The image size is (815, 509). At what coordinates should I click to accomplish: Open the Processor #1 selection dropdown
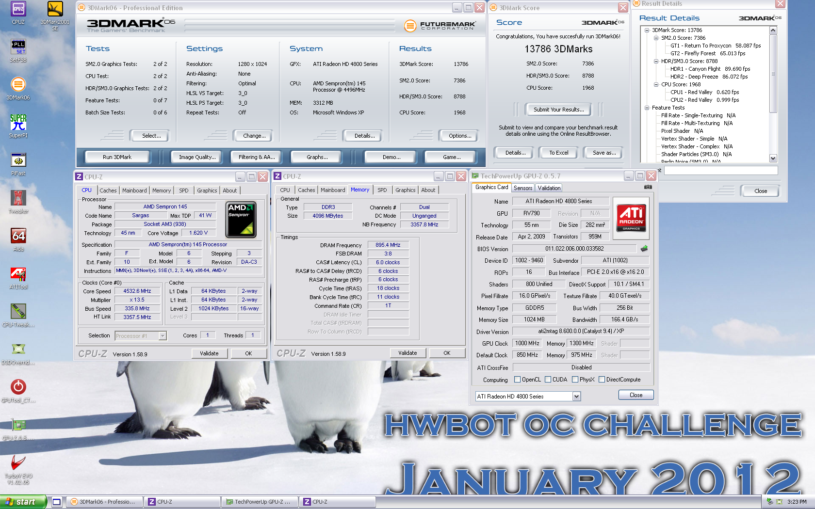[163, 335]
